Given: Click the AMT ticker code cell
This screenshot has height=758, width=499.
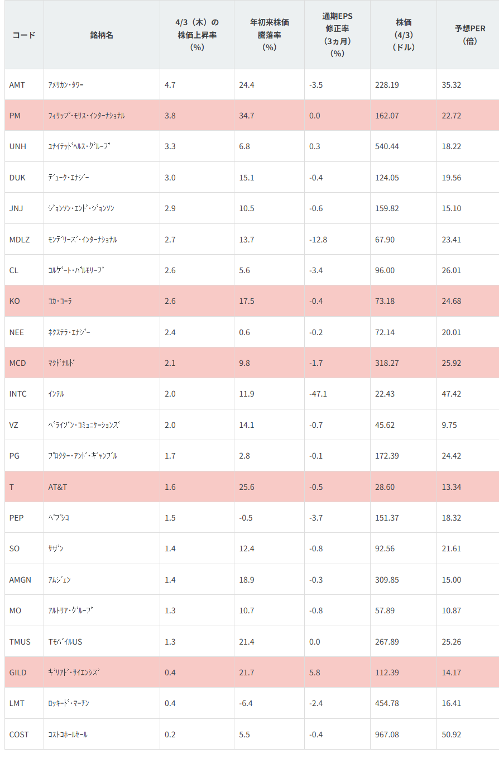Looking at the screenshot, I should 17,85.
